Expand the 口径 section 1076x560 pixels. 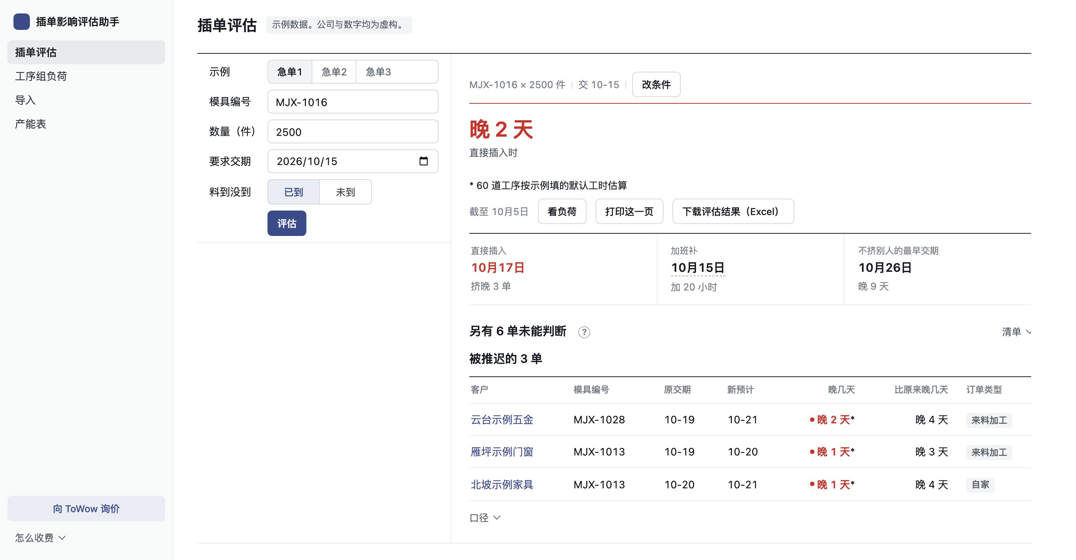[485, 518]
